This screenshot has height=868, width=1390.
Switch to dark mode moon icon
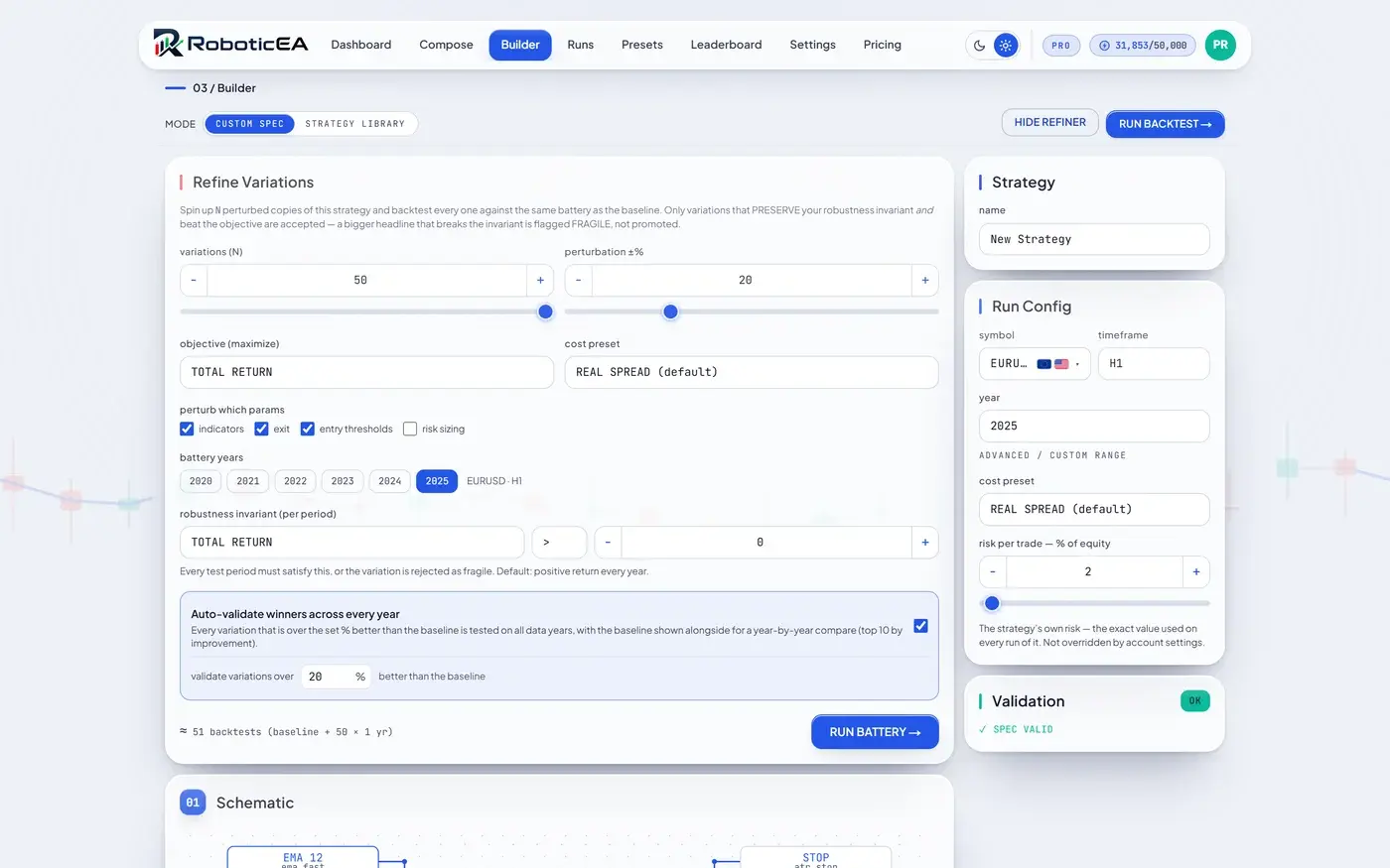(980, 46)
